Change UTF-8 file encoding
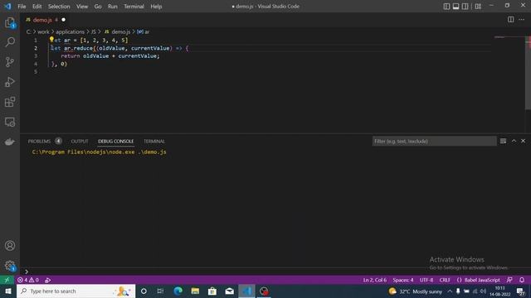This screenshot has width=531, height=298. click(426, 280)
